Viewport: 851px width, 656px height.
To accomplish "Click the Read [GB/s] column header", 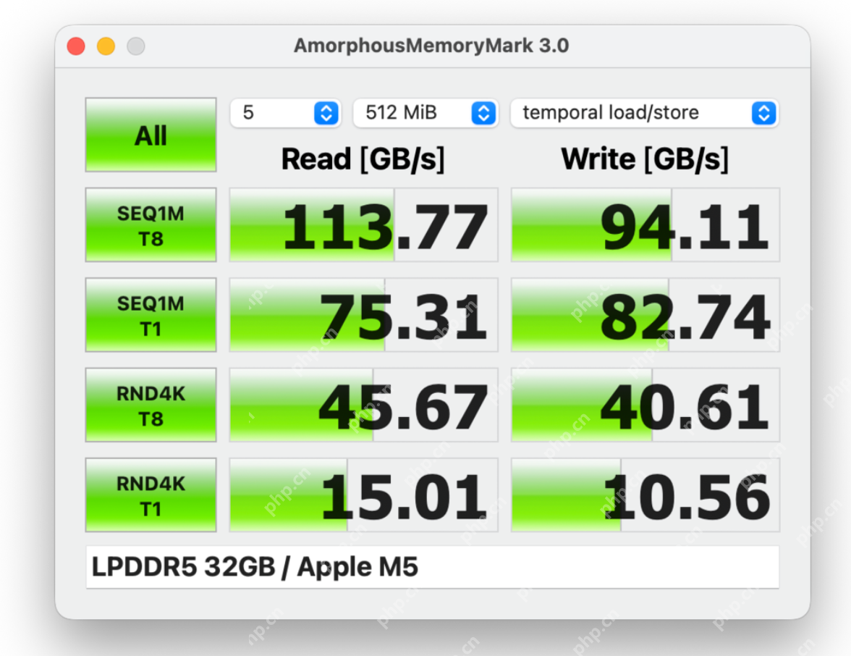I will tap(363, 159).
